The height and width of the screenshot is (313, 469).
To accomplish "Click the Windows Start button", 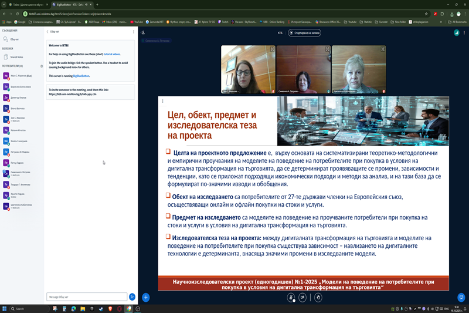I will [5, 309].
